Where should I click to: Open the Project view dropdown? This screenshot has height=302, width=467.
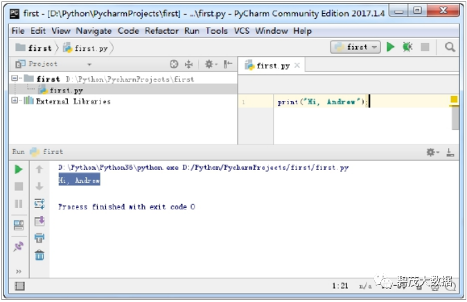pyautogui.click(x=89, y=64)
